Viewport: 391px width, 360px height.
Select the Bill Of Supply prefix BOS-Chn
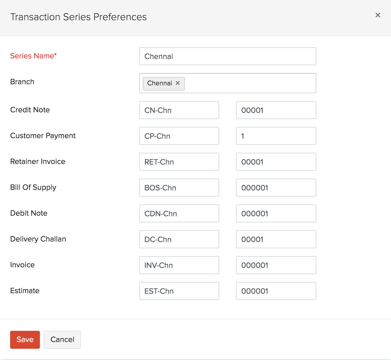tap(179, 188)
